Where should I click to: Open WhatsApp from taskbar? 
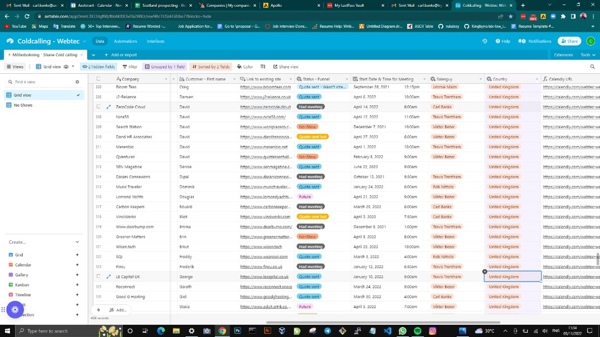402,331
